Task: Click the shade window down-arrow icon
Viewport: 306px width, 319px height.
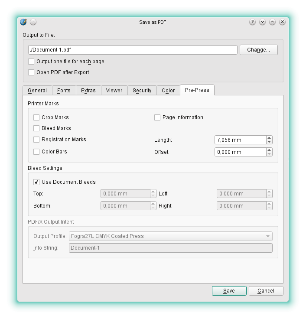Action: pyautogui.click(x=262, y=22)
